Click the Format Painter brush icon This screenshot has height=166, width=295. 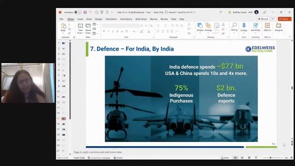(x=69, y=33)
